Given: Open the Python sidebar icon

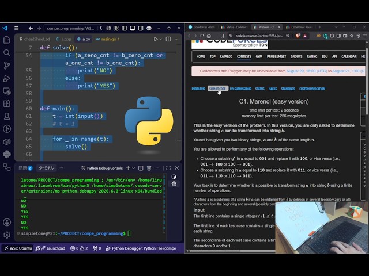Looking at the screenshot, I should pos(7,154).
